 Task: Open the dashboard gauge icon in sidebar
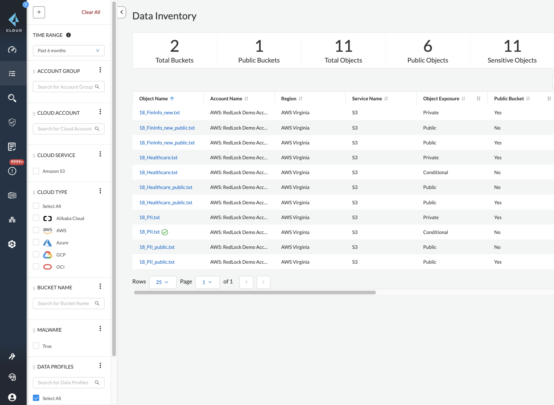pos(12,49)
